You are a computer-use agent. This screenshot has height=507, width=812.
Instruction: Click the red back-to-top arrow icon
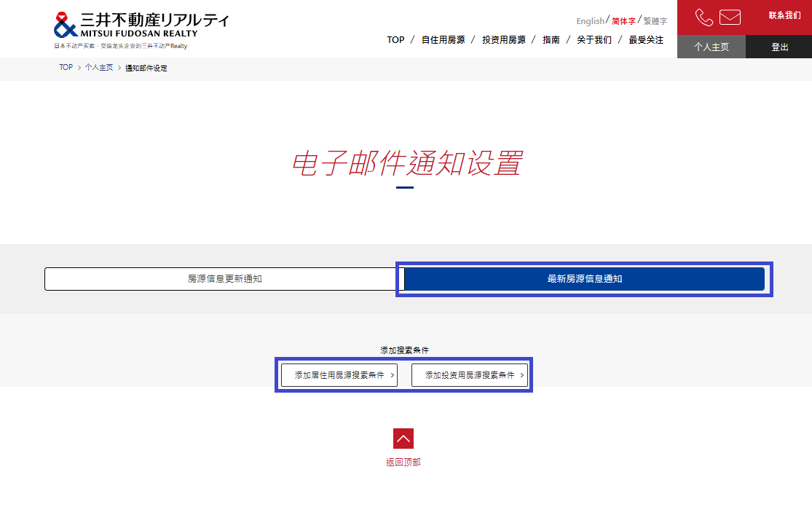point(403,439)
